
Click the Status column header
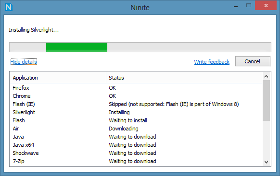(184, 78)
